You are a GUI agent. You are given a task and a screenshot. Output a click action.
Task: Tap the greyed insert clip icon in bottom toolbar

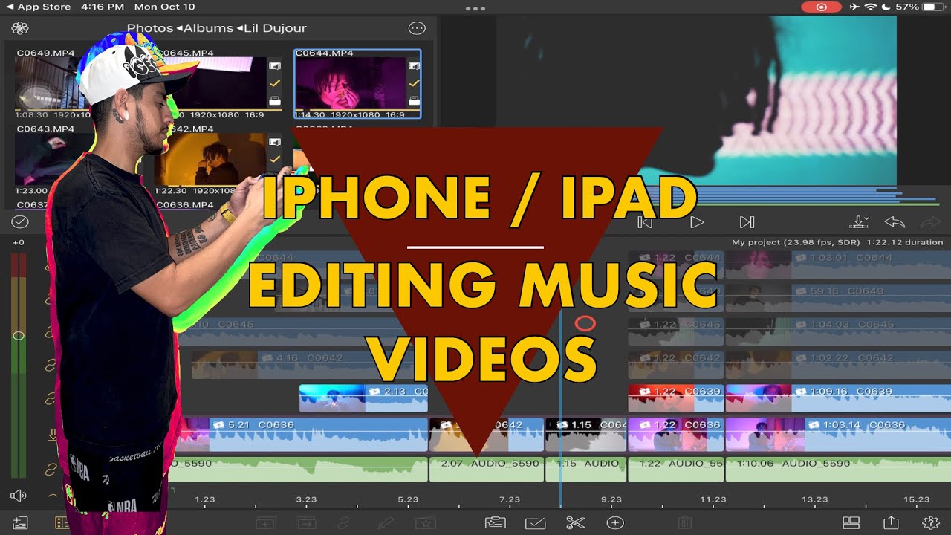pos(265,523)
